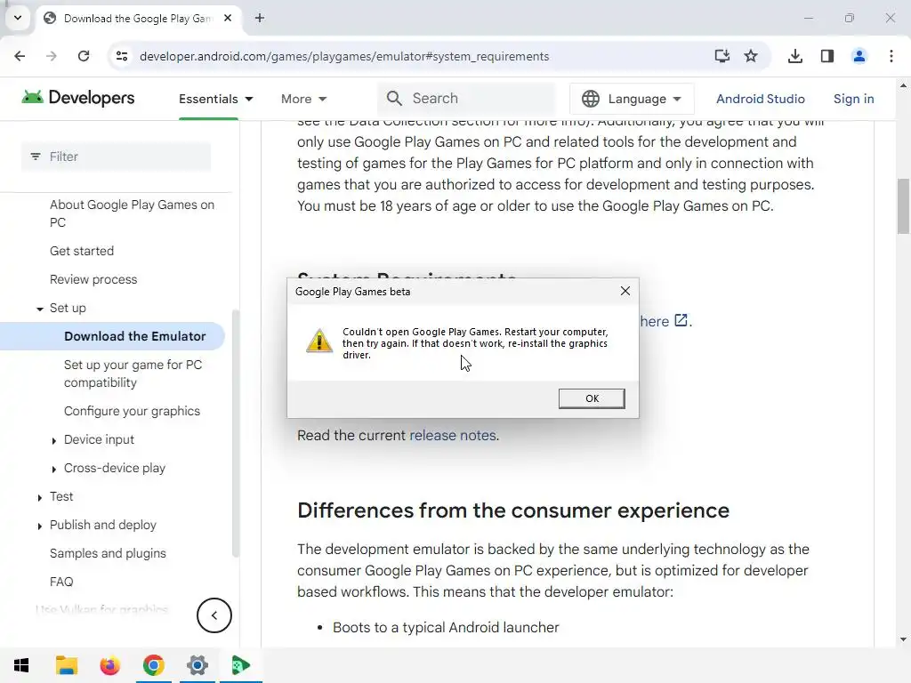Expand the Cross-device play section

(x=54, y=469)
